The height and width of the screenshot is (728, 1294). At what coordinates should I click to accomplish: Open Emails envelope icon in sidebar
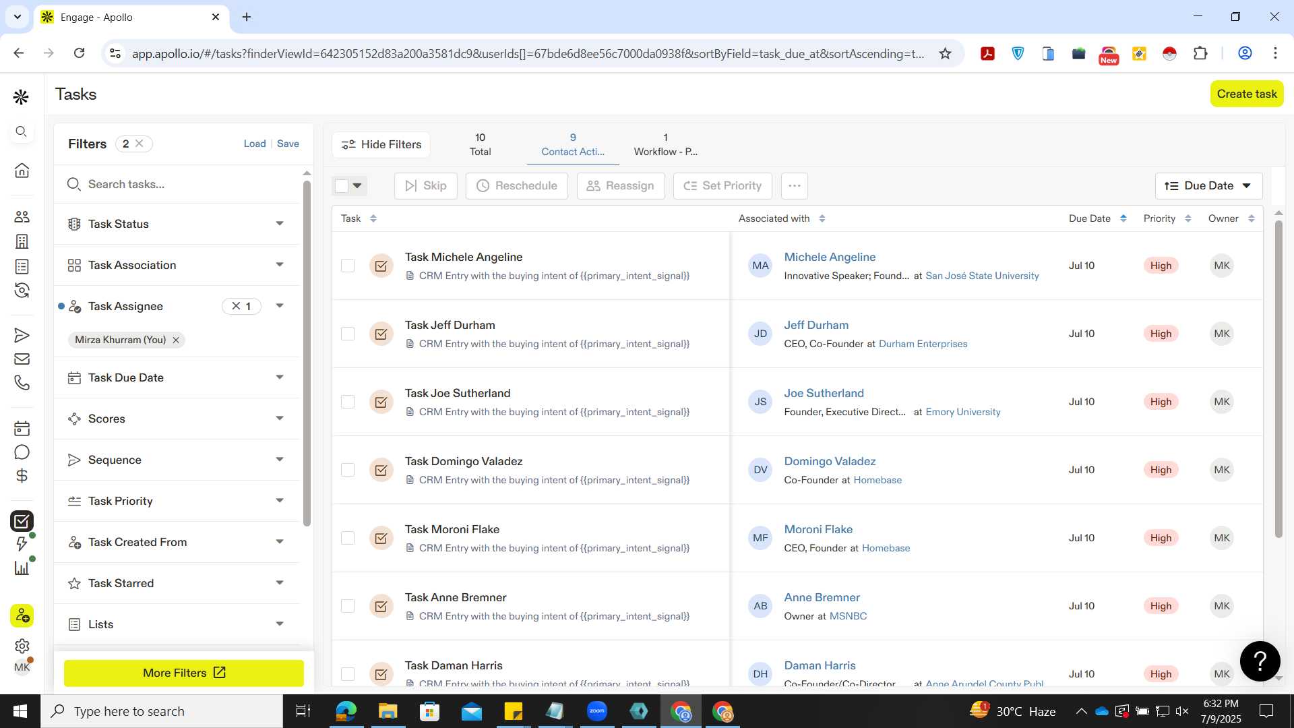point(22,359)
